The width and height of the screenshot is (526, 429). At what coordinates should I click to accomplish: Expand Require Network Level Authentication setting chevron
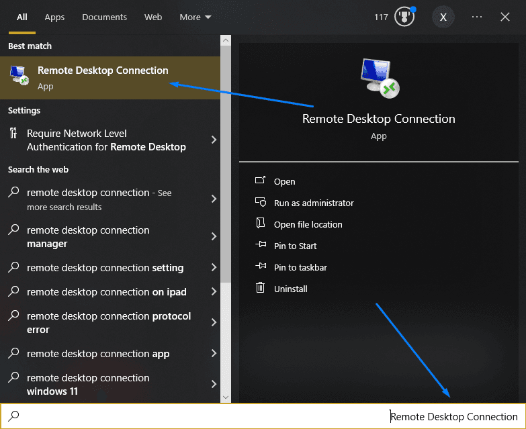coord(214,140)
